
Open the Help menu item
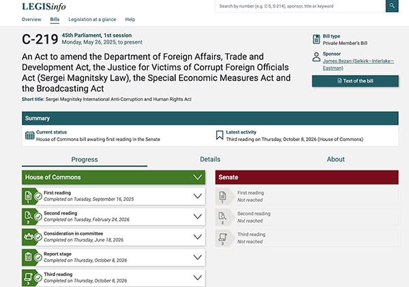coord(130,19)
